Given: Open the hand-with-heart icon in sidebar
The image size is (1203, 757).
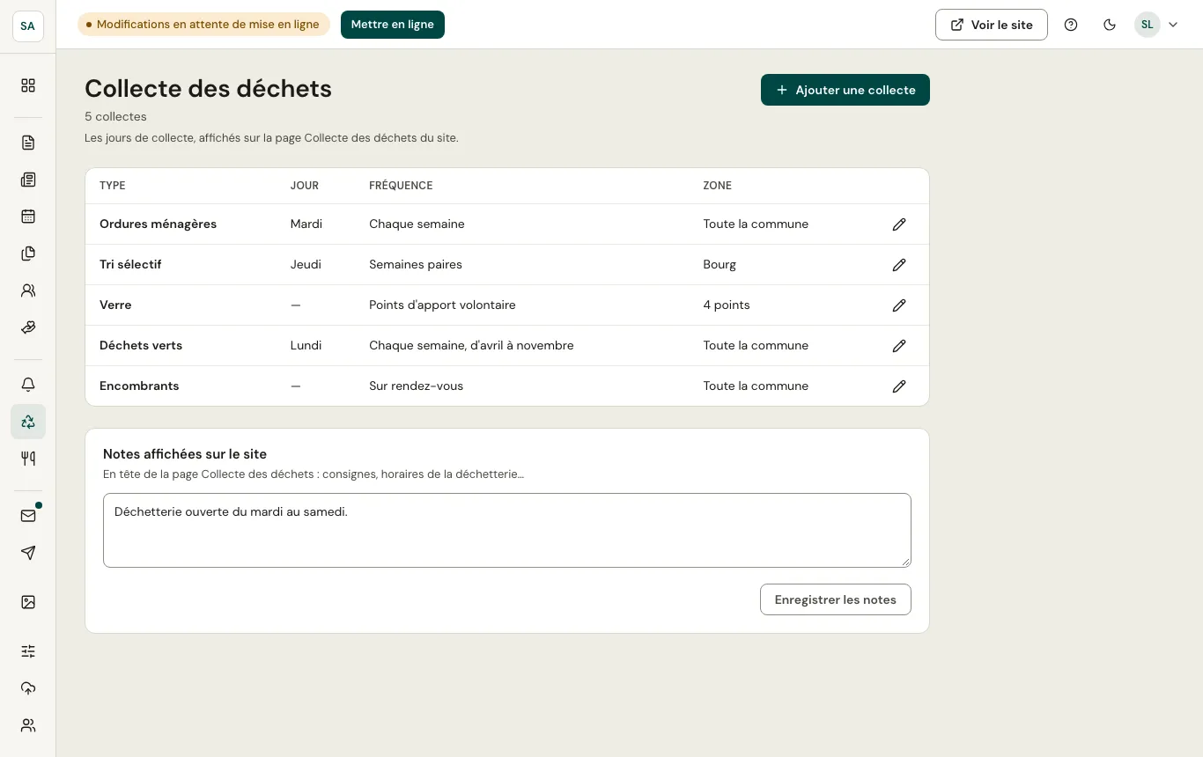Looking at the screenshot, I should tap(28, 327).
